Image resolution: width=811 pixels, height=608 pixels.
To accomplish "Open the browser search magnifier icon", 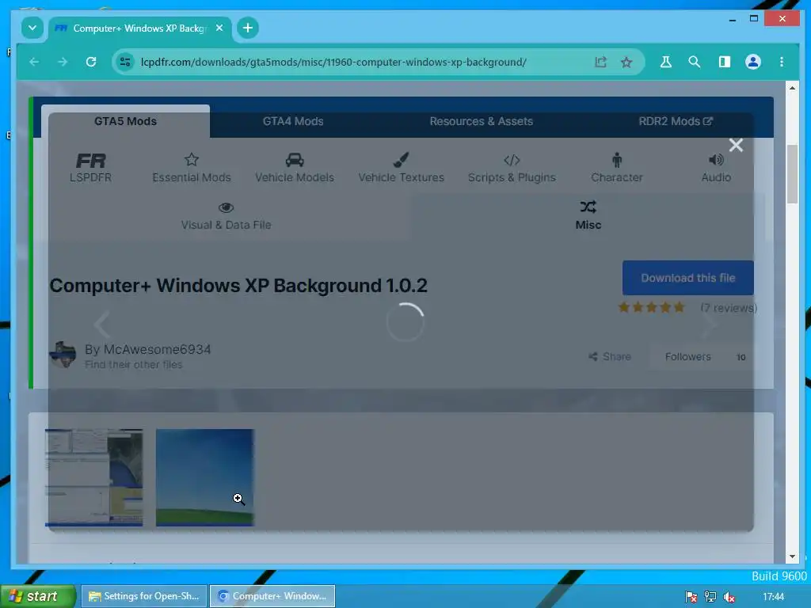I will click(694, 62).
